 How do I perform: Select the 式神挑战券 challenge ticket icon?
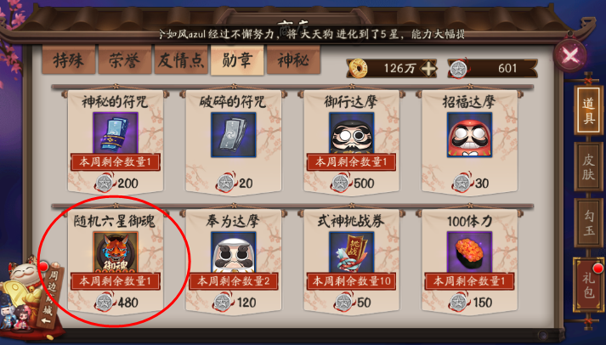(x=351, y=252)
